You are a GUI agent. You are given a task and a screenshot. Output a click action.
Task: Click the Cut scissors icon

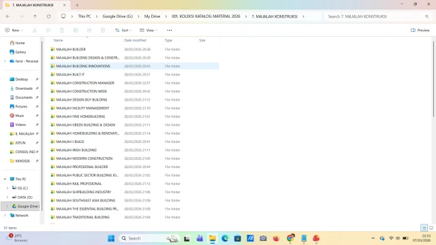[x=35, y=30]
